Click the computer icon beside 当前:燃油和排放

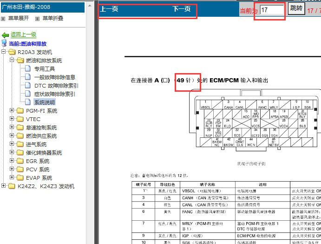click(4, 43)
